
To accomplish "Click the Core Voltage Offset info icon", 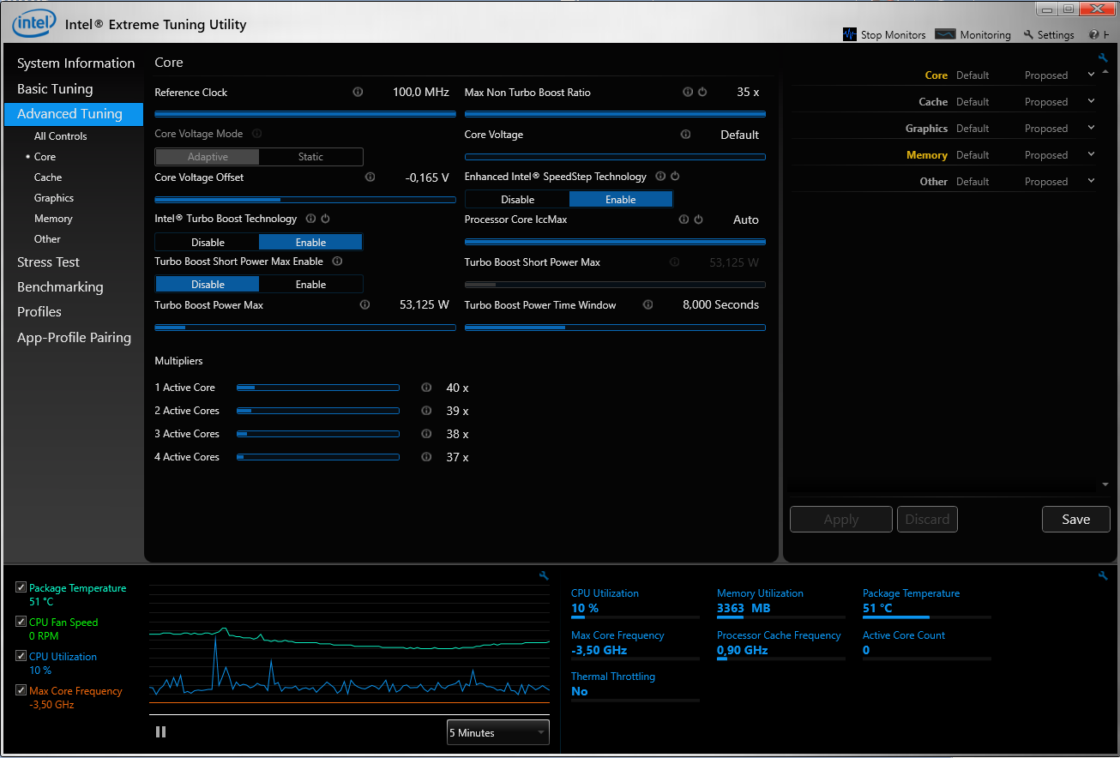I will coord(370,177).
